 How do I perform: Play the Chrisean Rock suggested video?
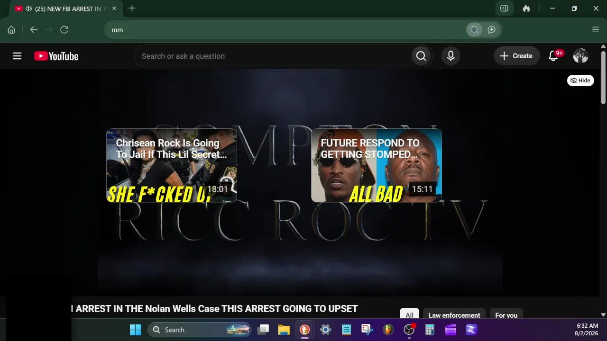click(172, 165)
